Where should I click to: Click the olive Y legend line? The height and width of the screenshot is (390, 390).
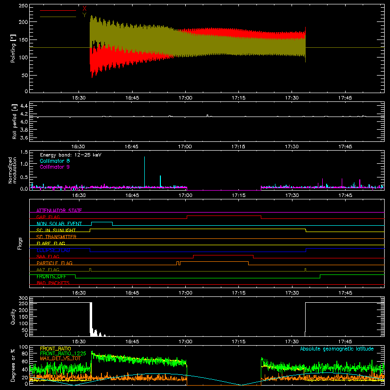tap(58, 17)
